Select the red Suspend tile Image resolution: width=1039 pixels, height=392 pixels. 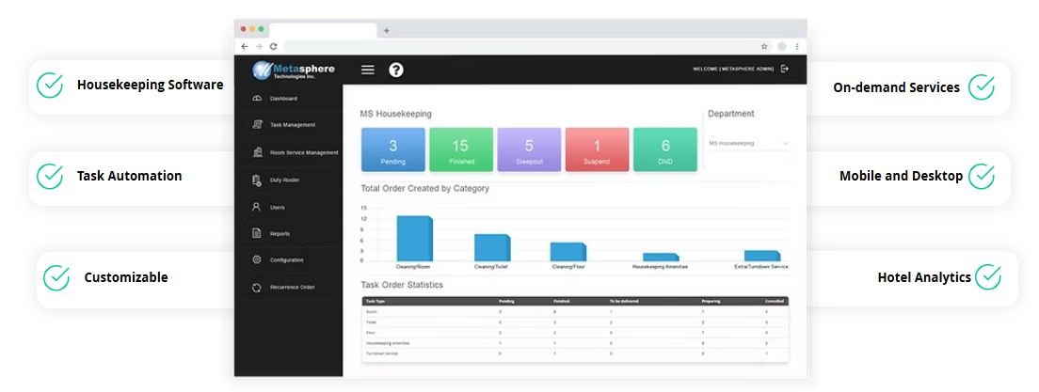(x=597, y=149)
